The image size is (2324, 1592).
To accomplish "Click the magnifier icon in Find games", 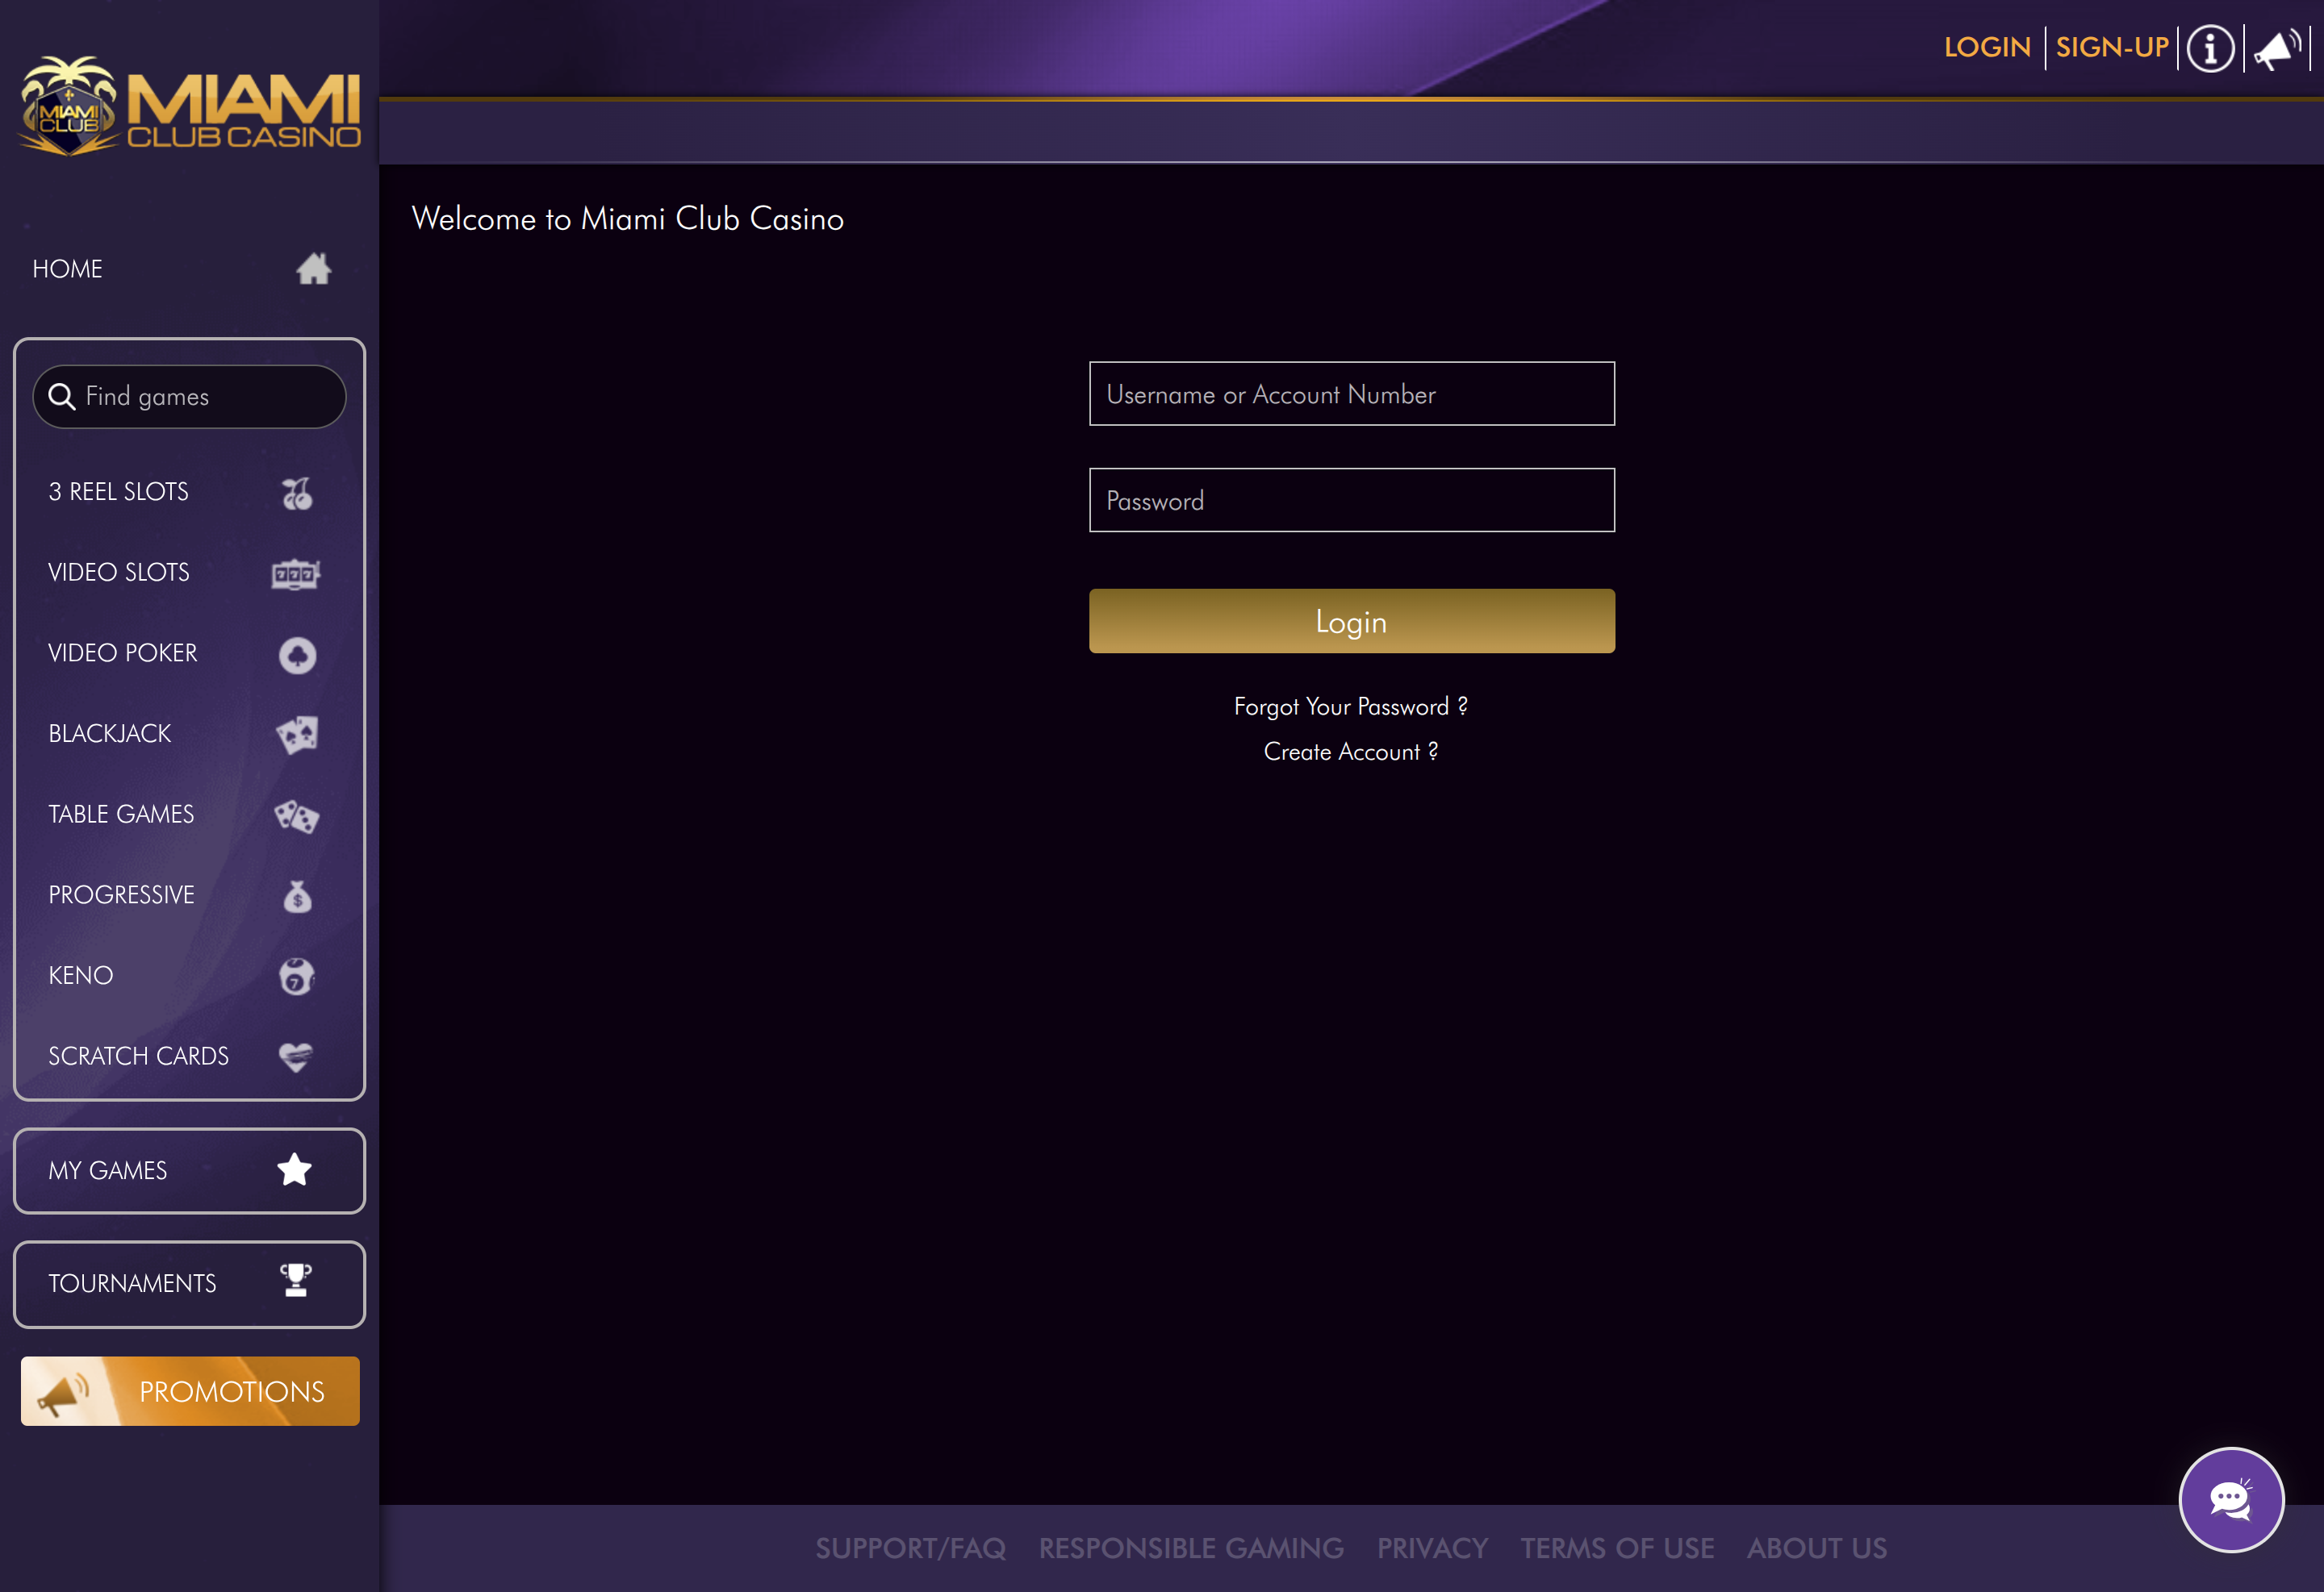I will coord(62,397).
